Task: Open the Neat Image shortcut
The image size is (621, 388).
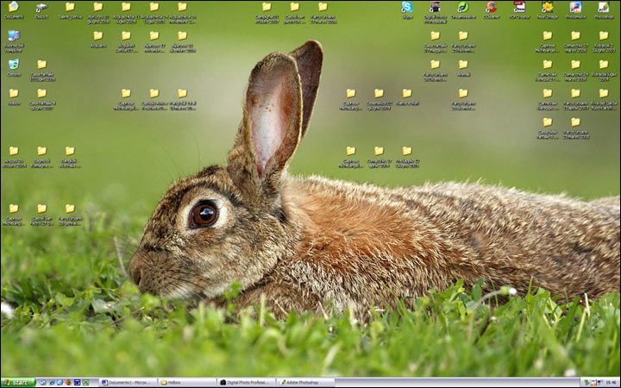Action: [x=548, y=10]
